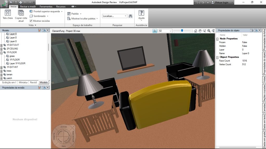The image size is (266, 149).
Task: Collapse the 1F-FLOOR tree node
Action: pos(1,52)
